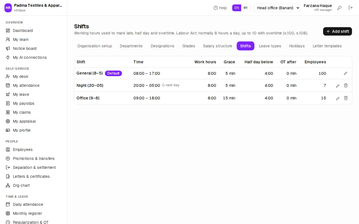
Task: Open the Designations tab
Action: pyautogui.click(x=162, y=46)
